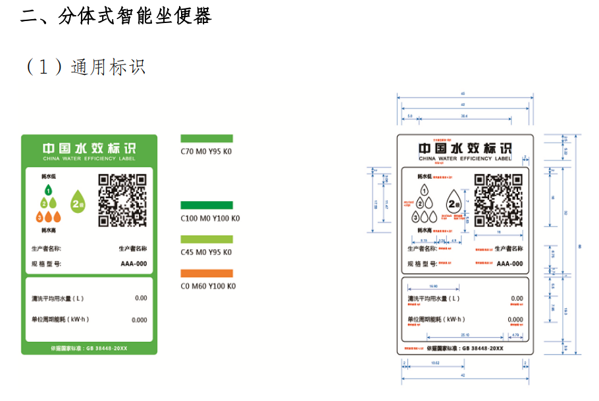
Task: Click the text 'C70 M0 Y95 K0'
Action: [206, 151]
